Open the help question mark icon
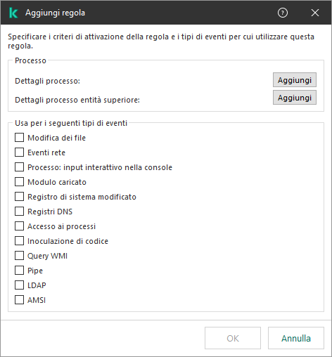The height and width of the screenshot is (357, 332). pyautogui.click(x=283, y=13)
